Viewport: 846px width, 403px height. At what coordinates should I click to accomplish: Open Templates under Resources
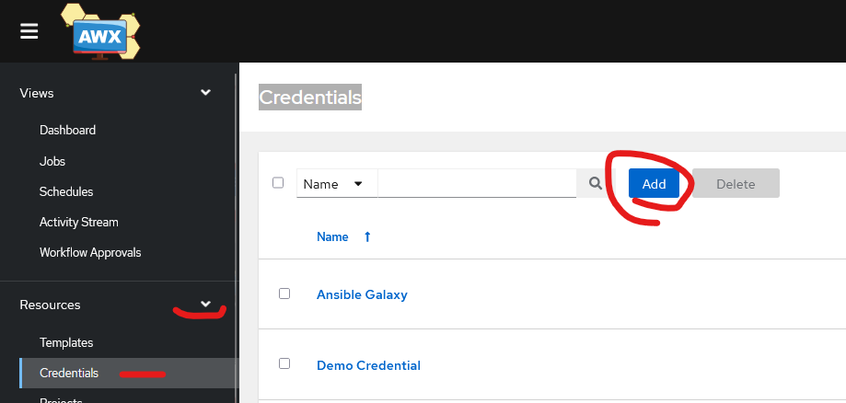click(66, 342)
